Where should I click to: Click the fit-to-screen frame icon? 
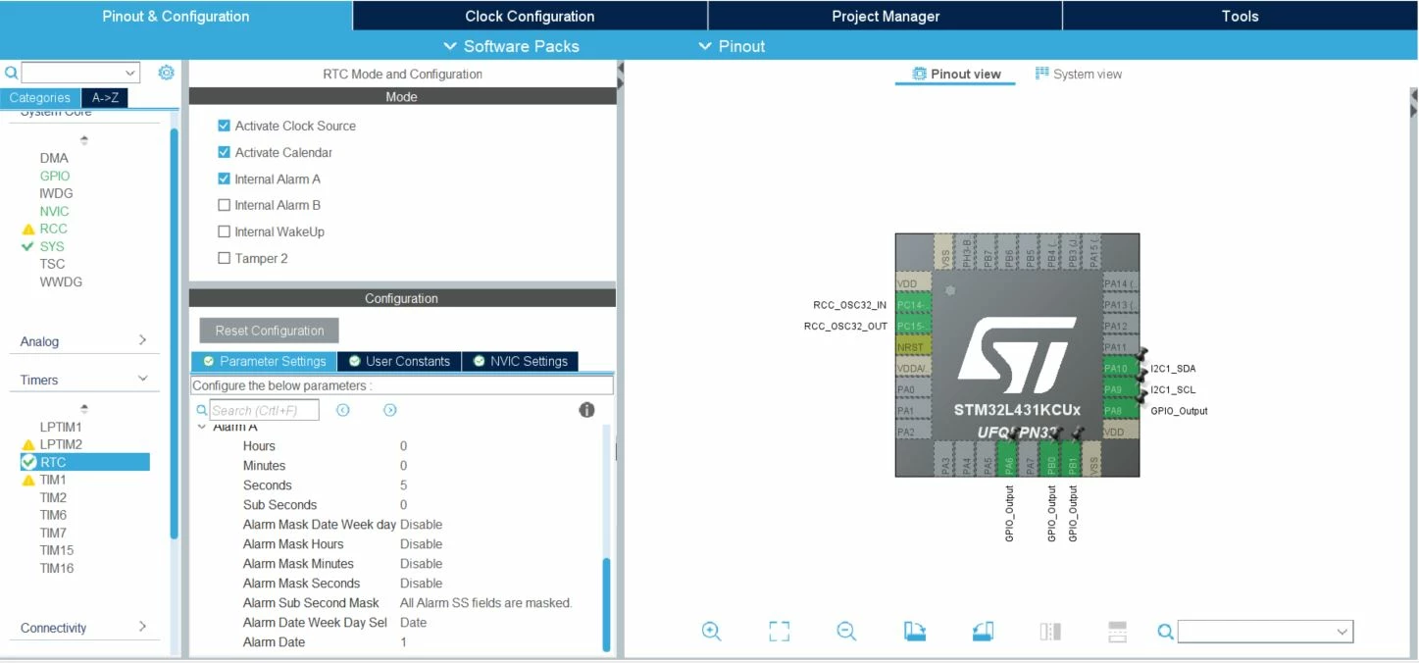tap(780, 632)
